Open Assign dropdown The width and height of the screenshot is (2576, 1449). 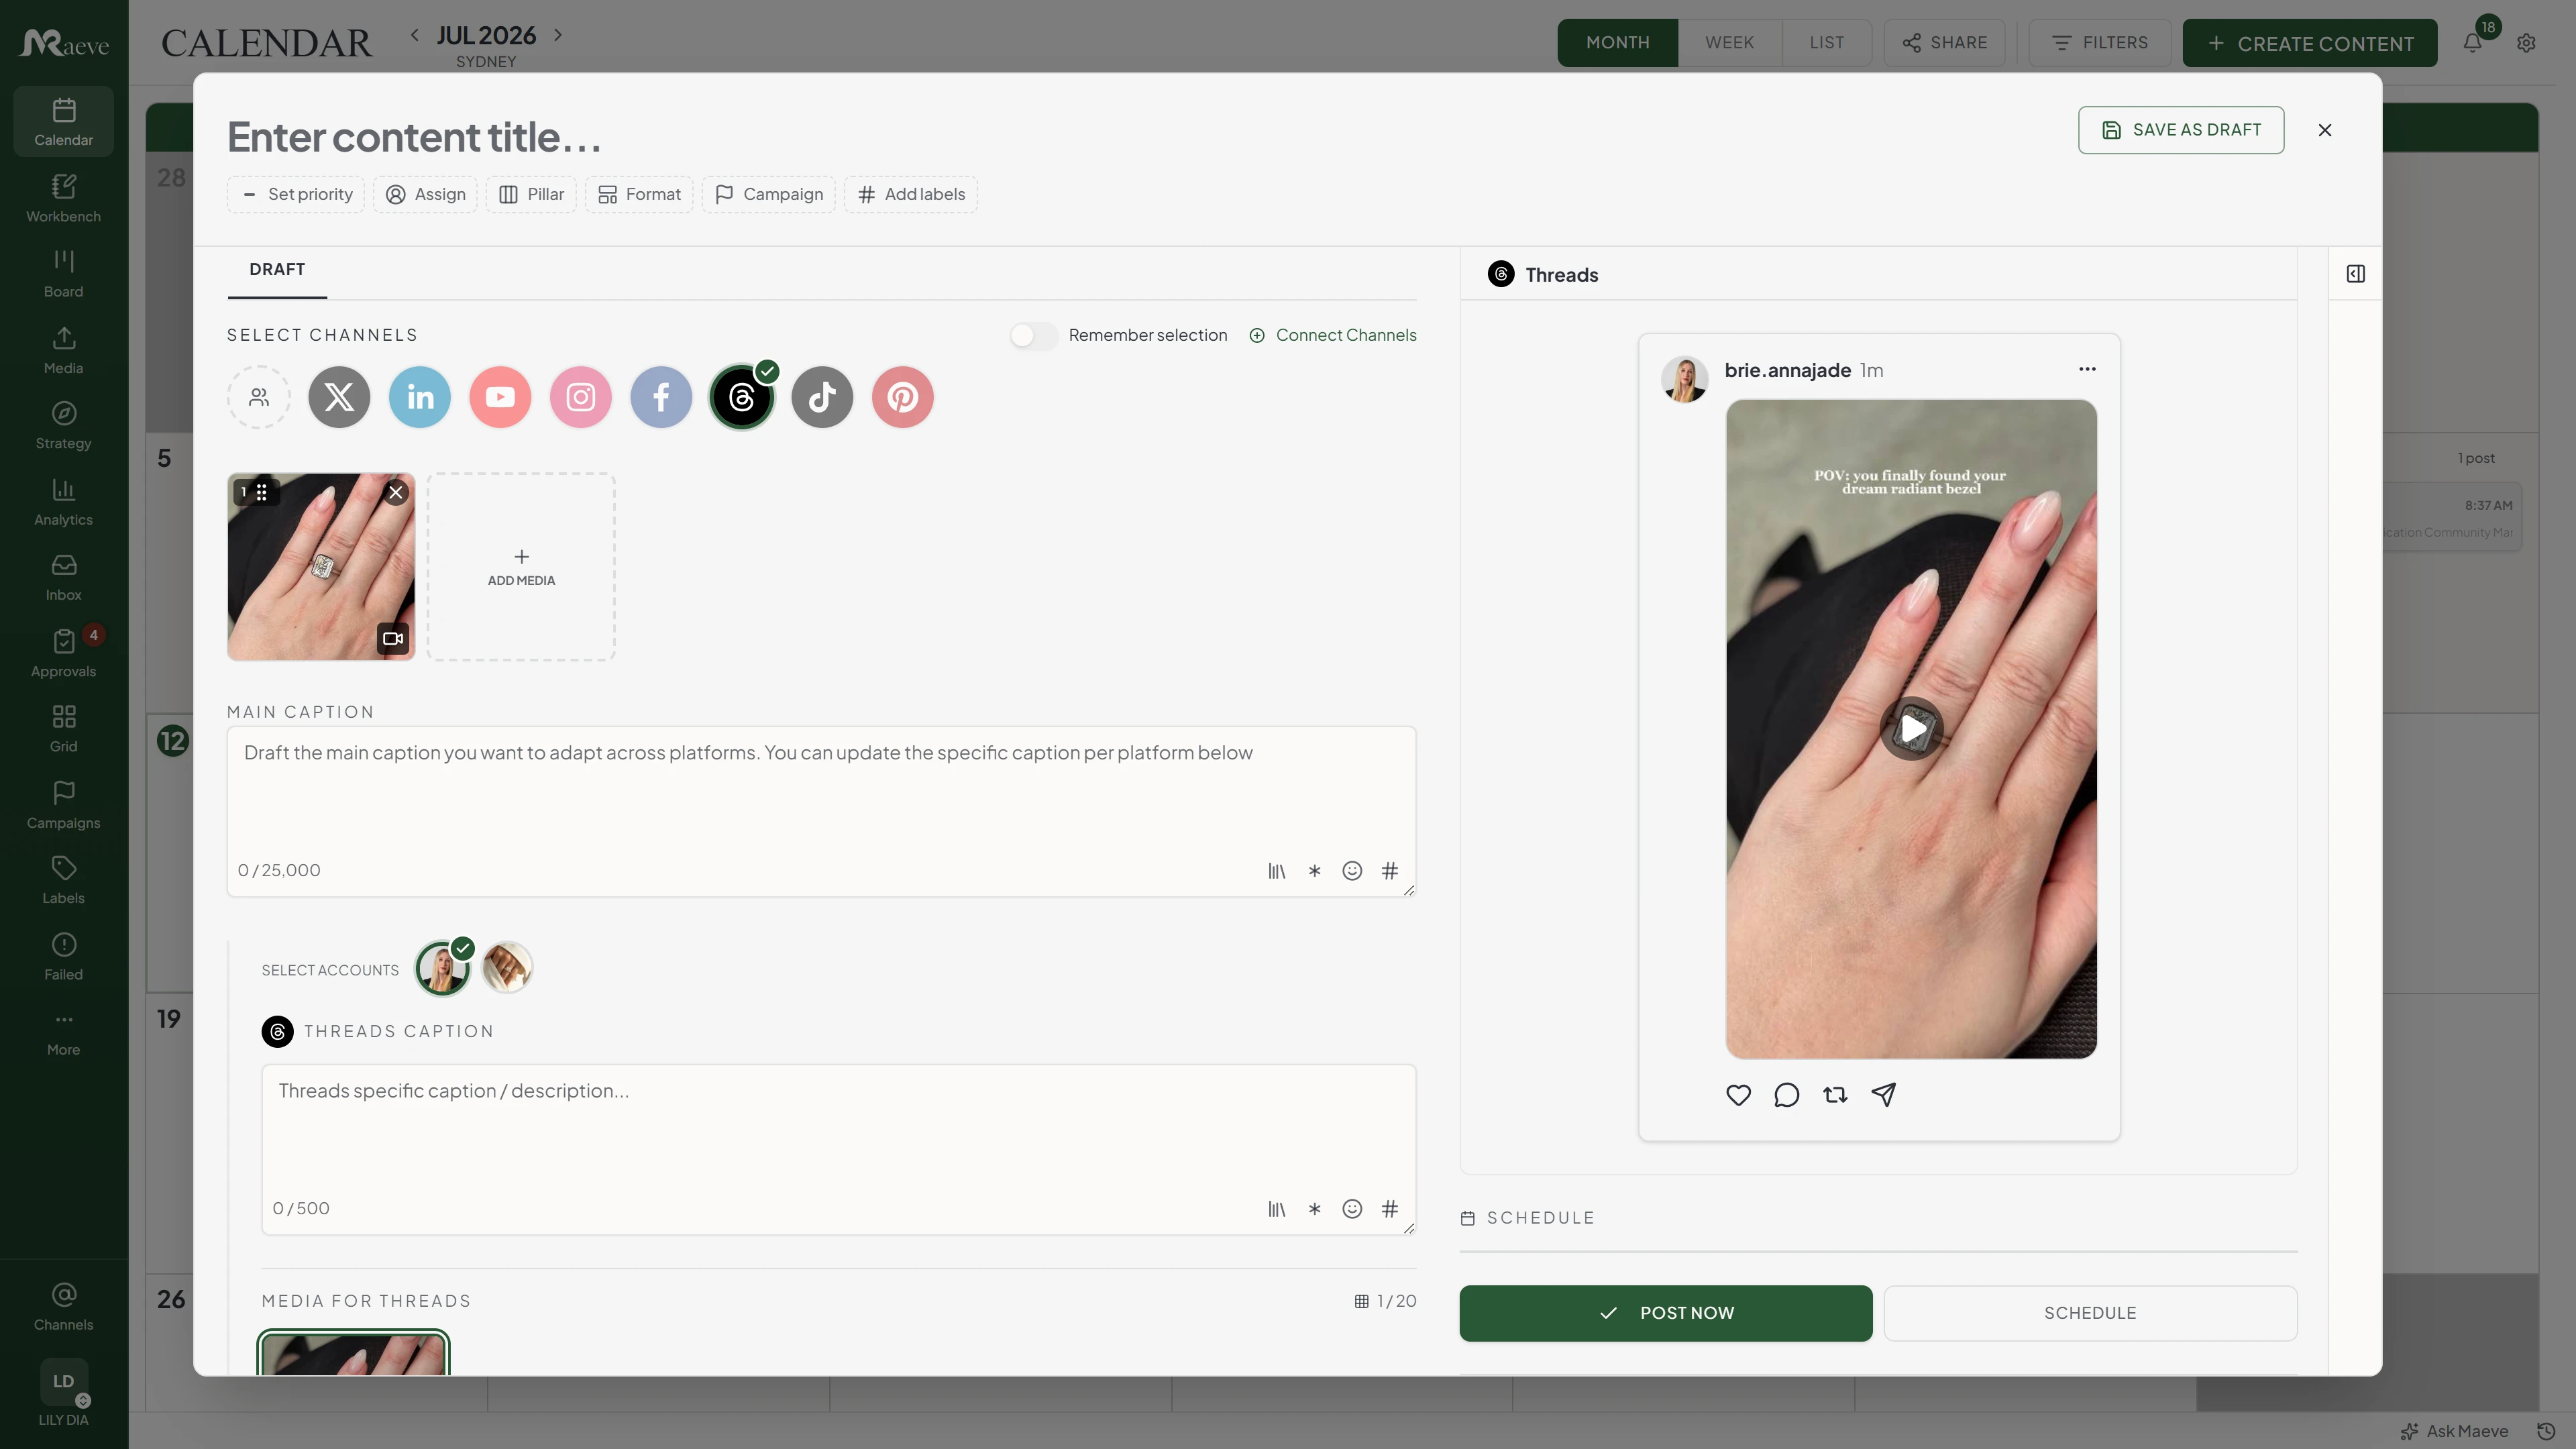(x=425, y=194)
